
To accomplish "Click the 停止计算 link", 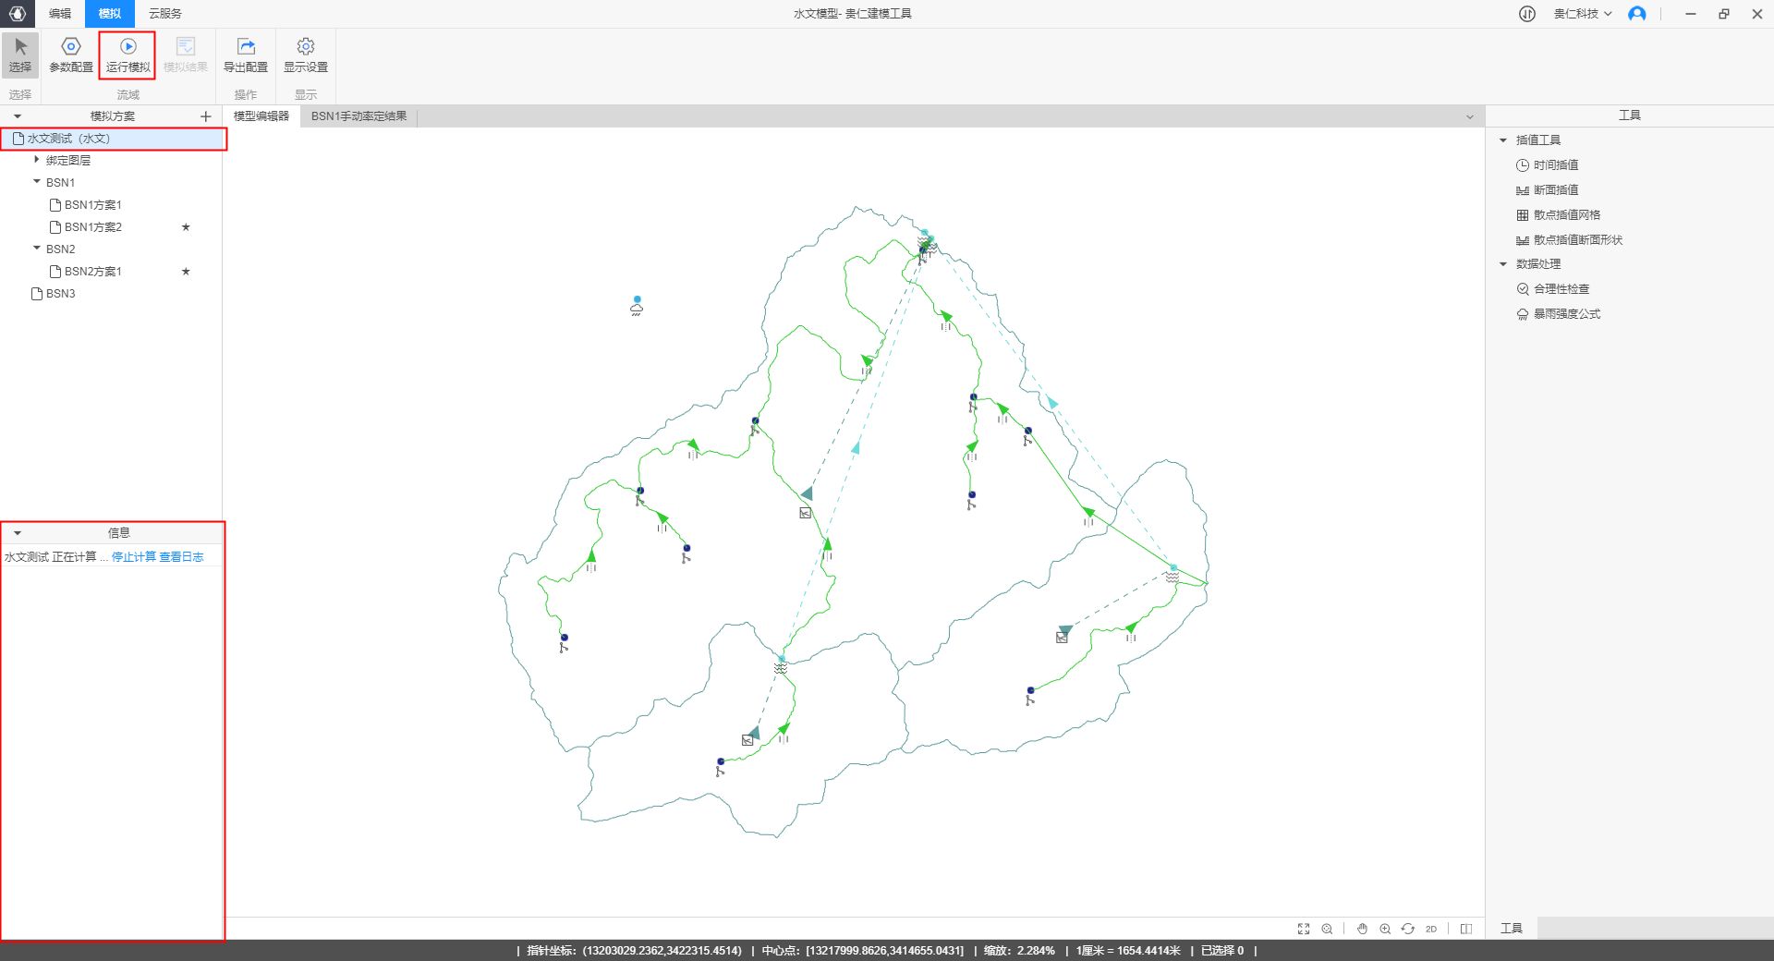I will click(134, 557).
